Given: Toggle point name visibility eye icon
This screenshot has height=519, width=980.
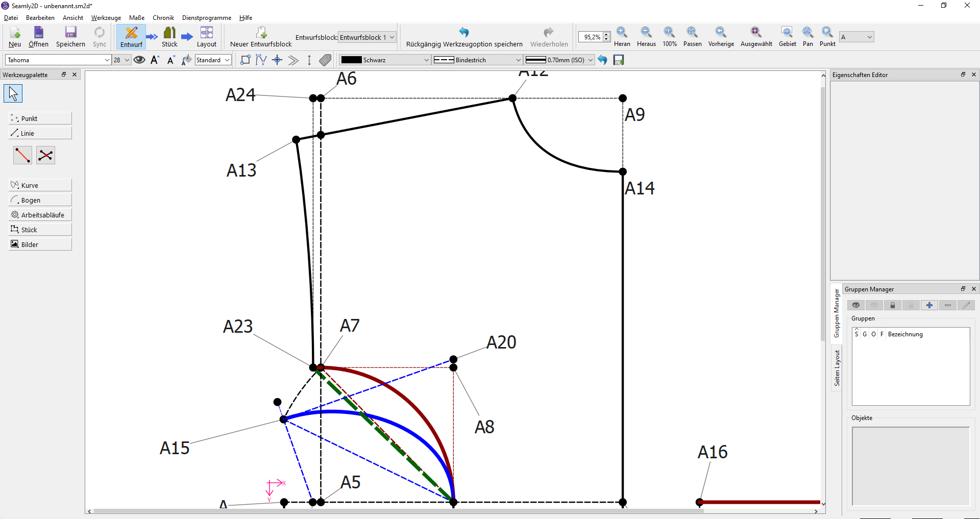Looking at the screenshot, I should pos(139,60).
